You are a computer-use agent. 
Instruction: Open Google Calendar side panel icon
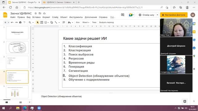tap(194, 24)
